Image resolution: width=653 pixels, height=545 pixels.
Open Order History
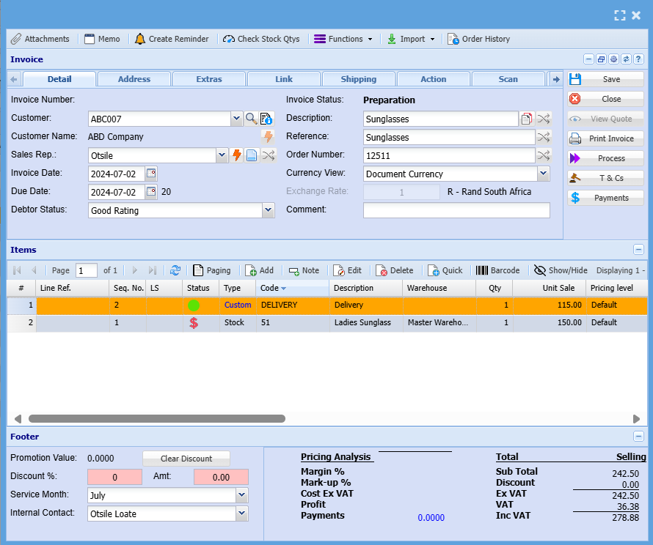click(x=478, y=39)
